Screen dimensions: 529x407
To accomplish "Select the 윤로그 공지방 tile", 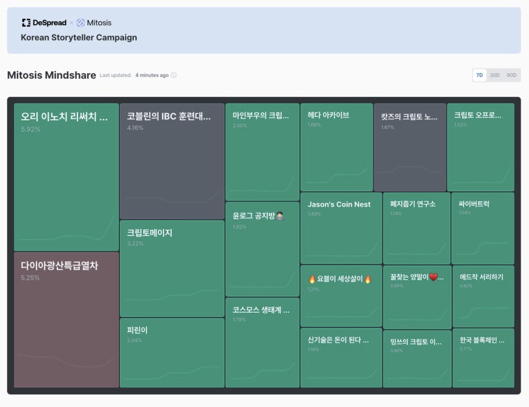I will (262, 249).
